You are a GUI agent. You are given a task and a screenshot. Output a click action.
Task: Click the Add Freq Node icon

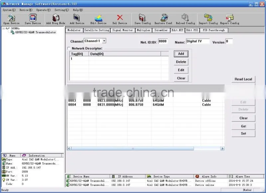(x=56, y=18)
